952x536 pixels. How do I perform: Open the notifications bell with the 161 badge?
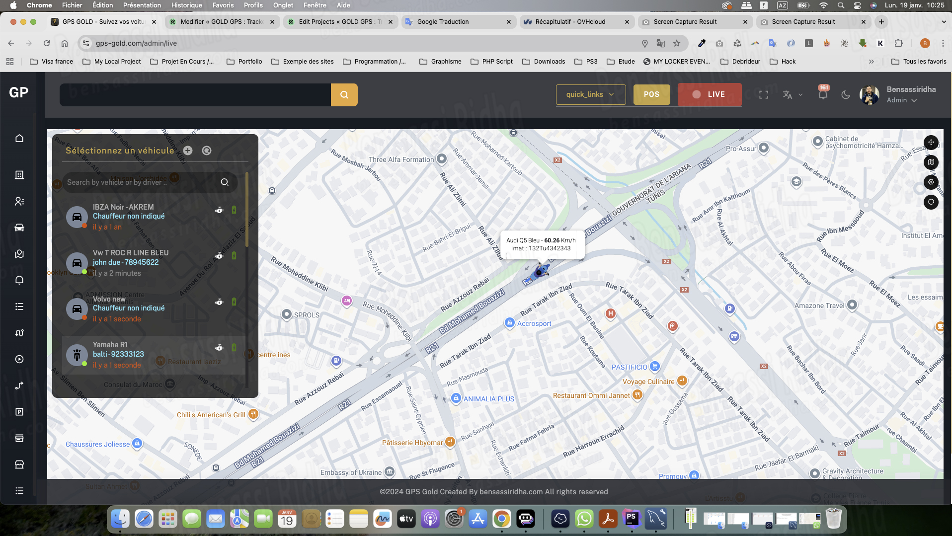coord(823,94)
